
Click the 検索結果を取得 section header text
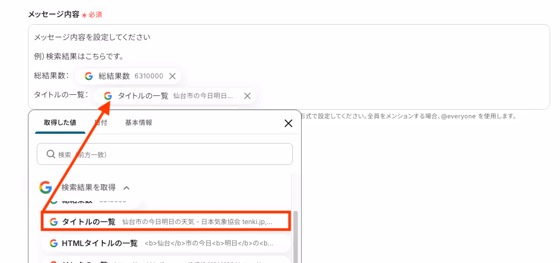tap(89, 187)
